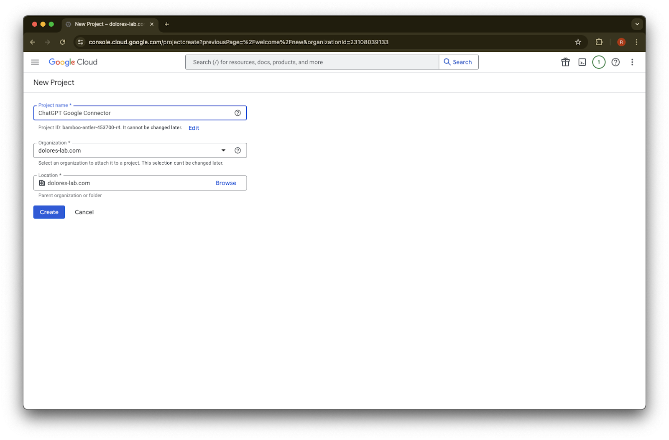Click the browser address bar URL
The image size is (669, 440).
coord(239,42)
